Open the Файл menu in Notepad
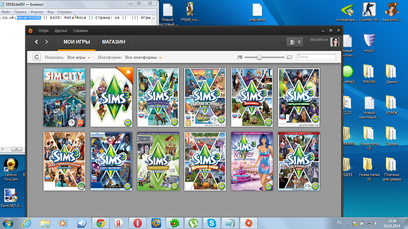The image size is (408, 229). tap(6, 12)
